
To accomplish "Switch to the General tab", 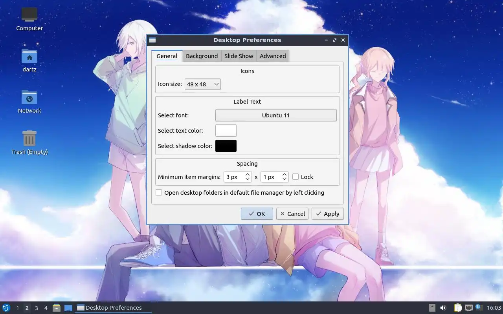I will [x=167, y=56].
